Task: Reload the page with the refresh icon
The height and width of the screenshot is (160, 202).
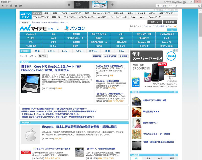Action: 11,6
